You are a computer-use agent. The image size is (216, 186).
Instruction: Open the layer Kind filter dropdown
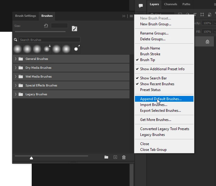(x=161, y=13)
